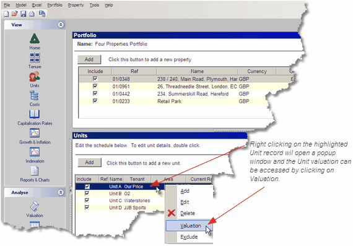Collapse the View panel chevron

(x=61, y=25)
